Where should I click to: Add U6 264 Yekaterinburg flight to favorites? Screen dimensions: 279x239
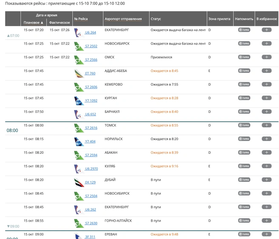click(267, 30)
